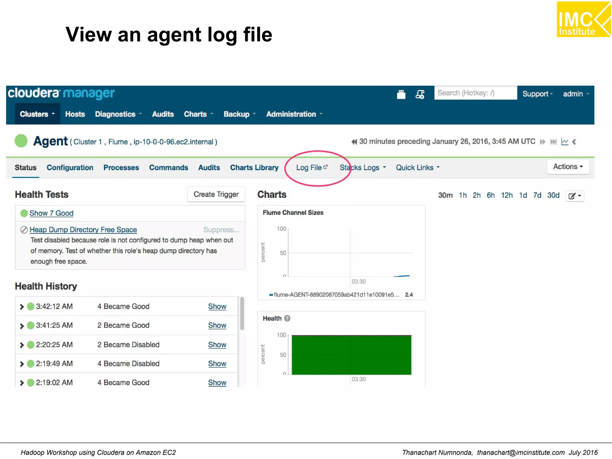Switch to the agent Audits tab
612x459 pixels.
point(209,168)
